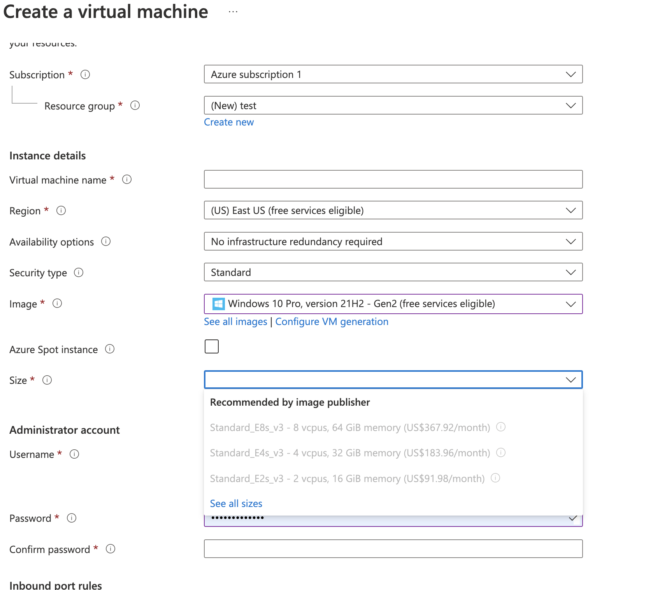Click the 'Administrator account' section heading
Viewport: 646px width, 590px height.
[x=65, y=430]
